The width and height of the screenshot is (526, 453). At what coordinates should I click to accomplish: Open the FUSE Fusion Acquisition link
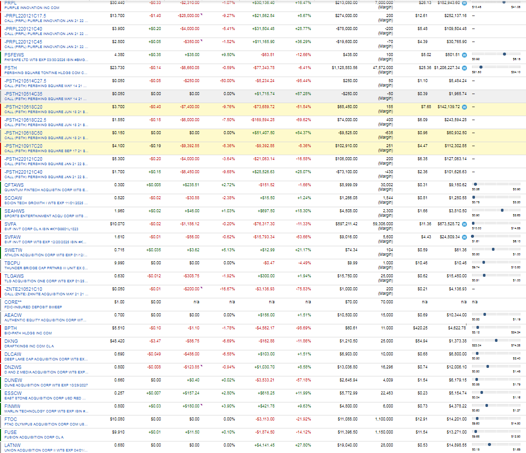tap(11, 432)
